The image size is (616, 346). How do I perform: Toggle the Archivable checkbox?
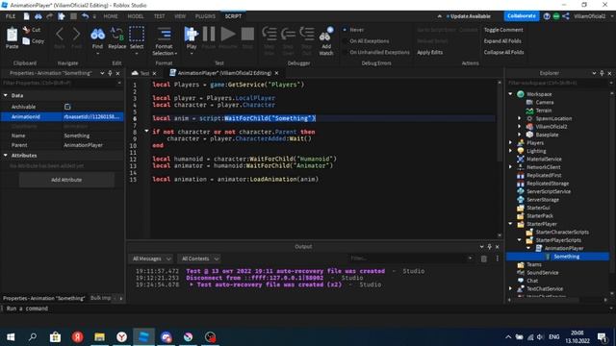tap(67, 107)
